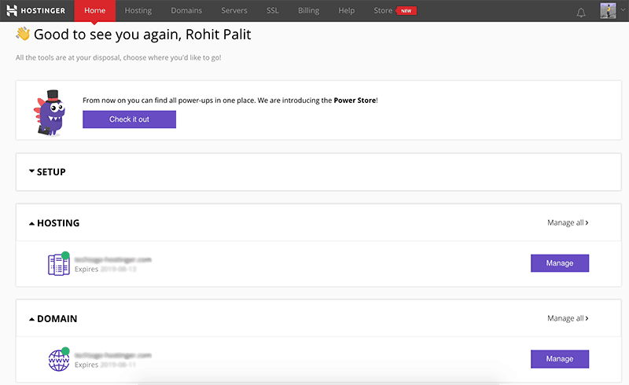This screenshot has width=629, height=385.
Task: Click the blurred domain name entry
Action: [x=112, y=355]
